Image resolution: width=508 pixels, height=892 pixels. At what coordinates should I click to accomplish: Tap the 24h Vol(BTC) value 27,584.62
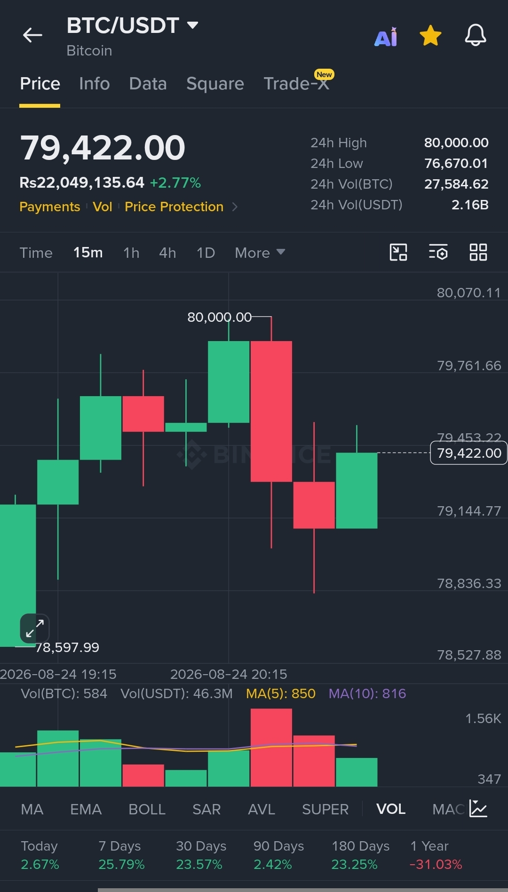(x=456, y=184)
